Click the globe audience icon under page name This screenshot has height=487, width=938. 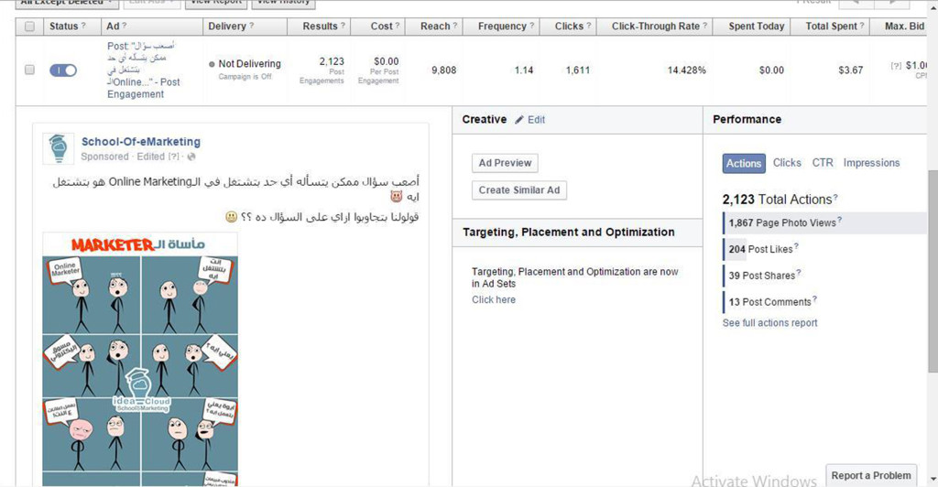pyautogui.click(x=191, y=157)
